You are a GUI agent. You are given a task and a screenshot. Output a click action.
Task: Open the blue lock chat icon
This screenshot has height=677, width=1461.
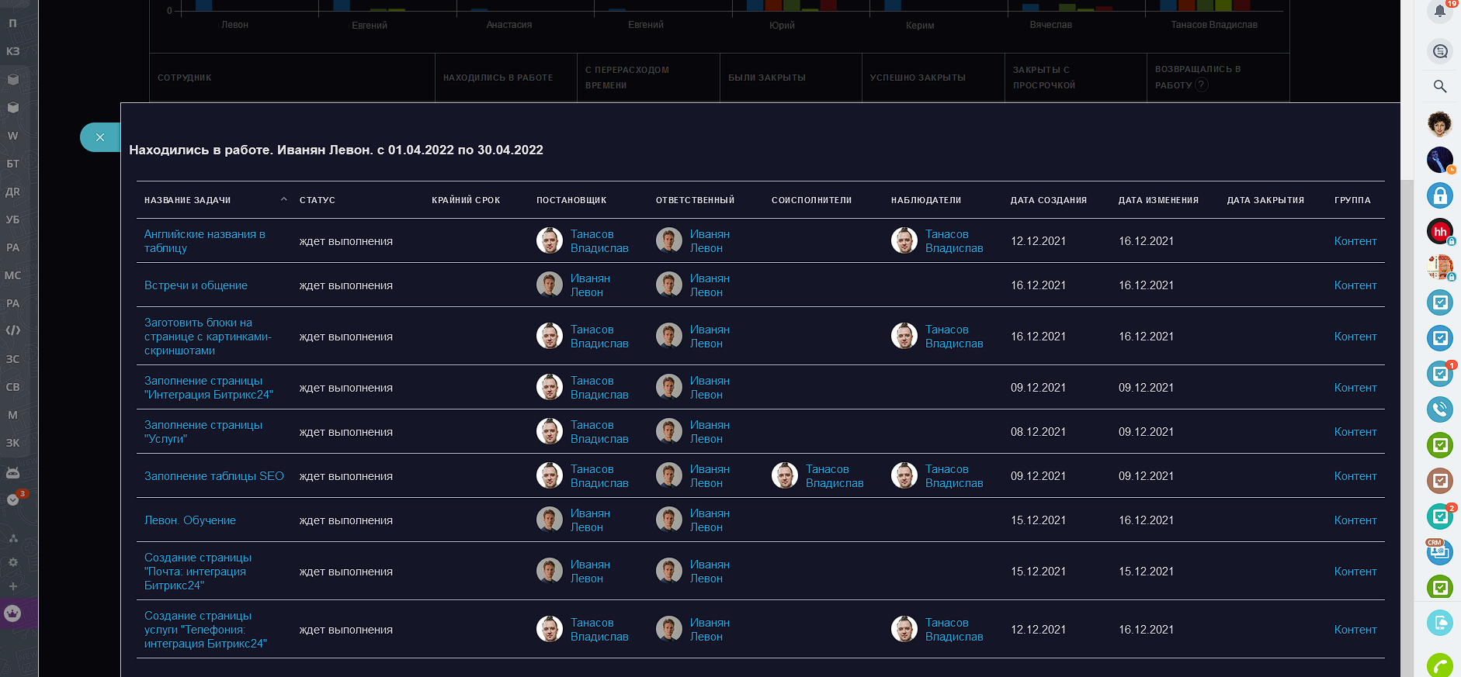tap(1439, 195)
